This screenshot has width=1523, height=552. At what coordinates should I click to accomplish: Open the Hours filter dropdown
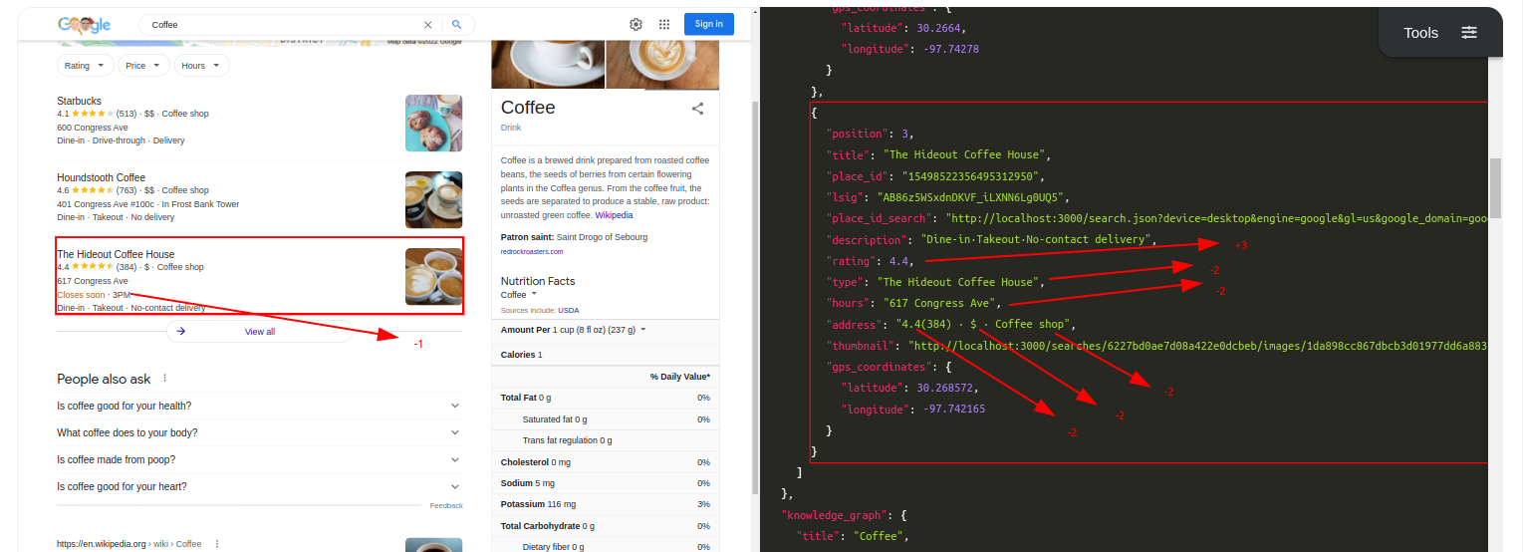pos(201,66)
